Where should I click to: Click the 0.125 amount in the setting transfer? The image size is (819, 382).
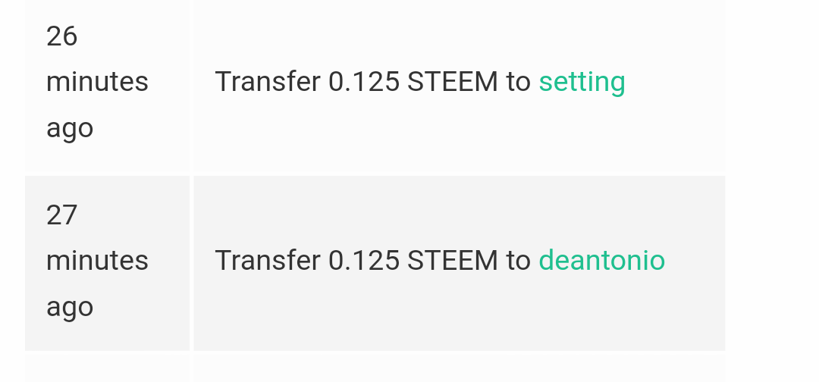point(363,82)
